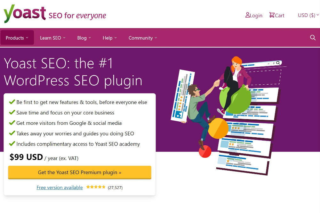Click the '/ year (ex. VAT)' text

(61, 158)
